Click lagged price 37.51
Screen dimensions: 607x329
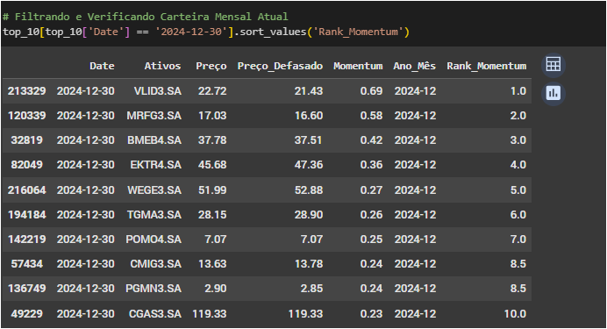pos(308,139)
